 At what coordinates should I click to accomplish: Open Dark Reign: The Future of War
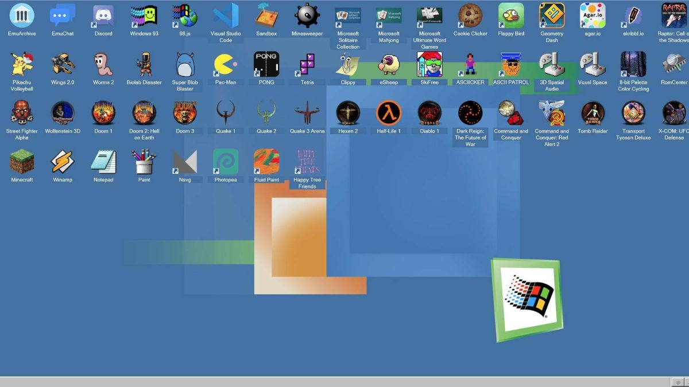pos(470,113)
